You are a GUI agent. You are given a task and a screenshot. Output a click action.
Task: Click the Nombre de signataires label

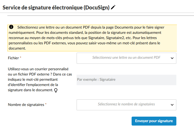coord(26,105)
